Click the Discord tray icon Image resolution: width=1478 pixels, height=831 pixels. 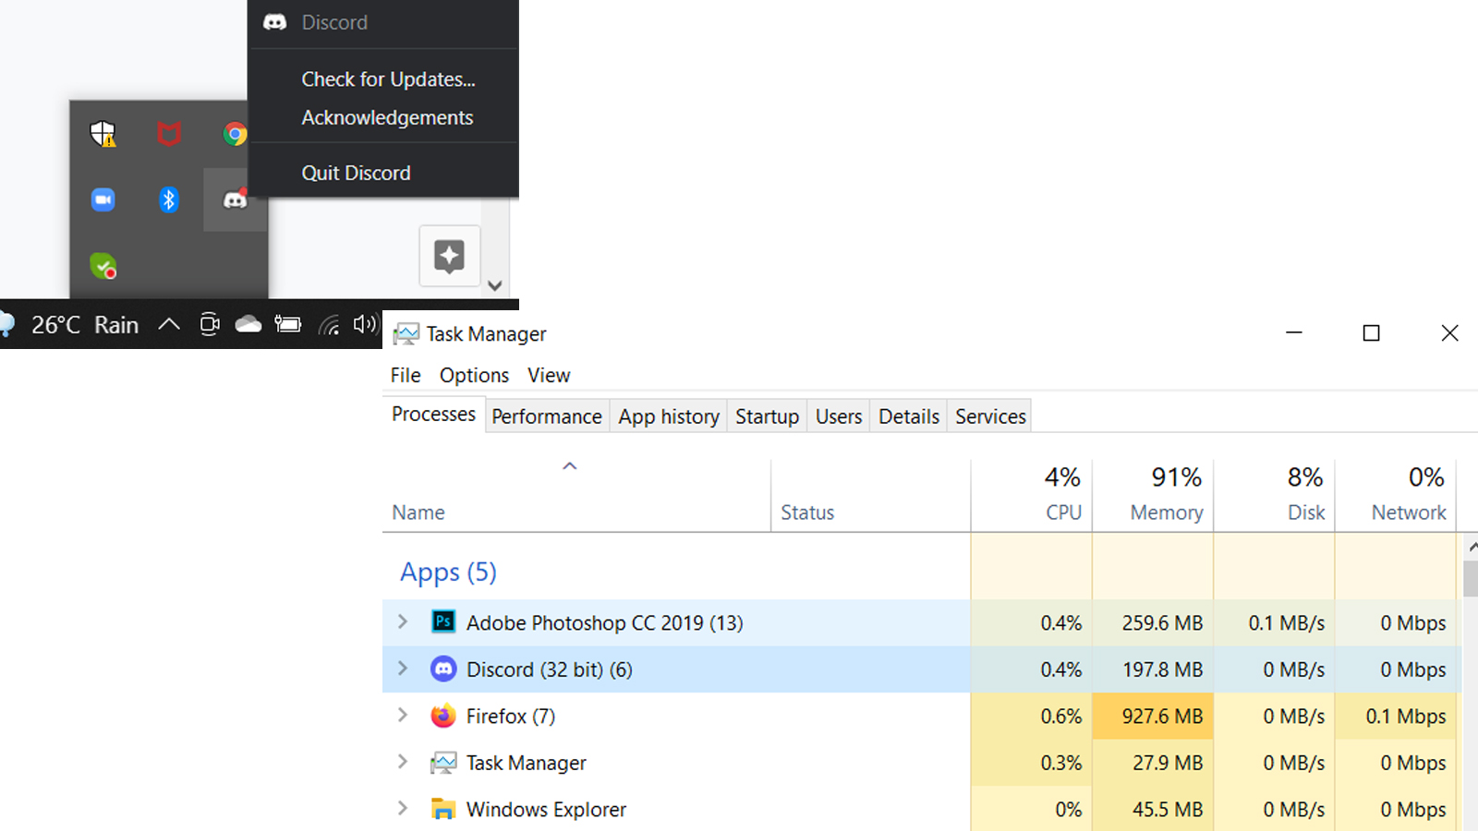[235, 199]
